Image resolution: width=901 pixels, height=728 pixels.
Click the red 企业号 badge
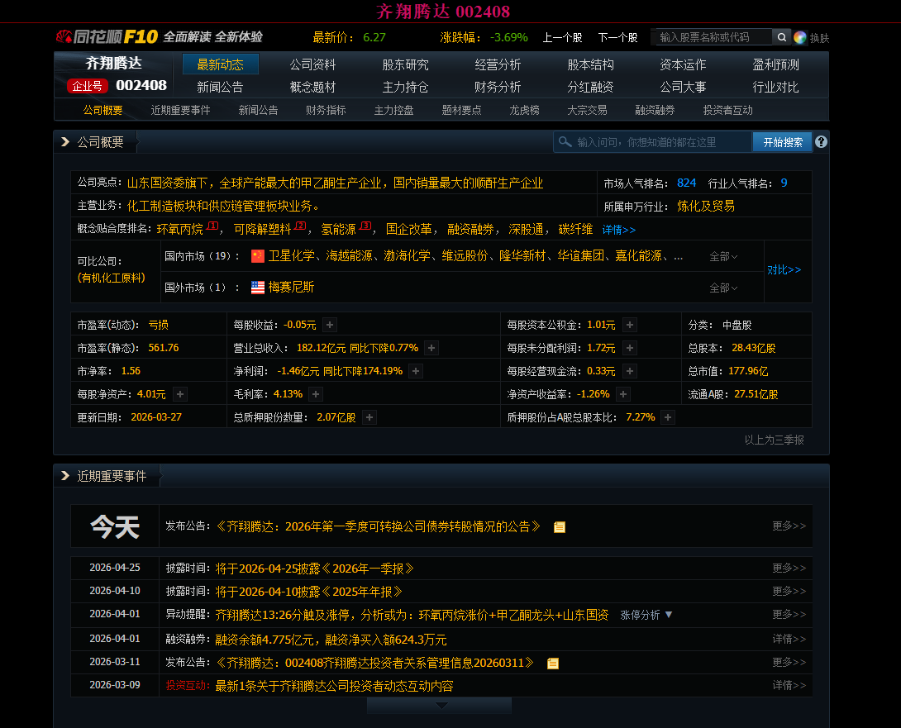pyautogui.click(x=88, y=86)
